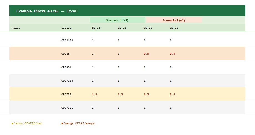Viewport: 255px width, 135px height.
Task: Click the ES_s2 column header
Action: [174, 28]
